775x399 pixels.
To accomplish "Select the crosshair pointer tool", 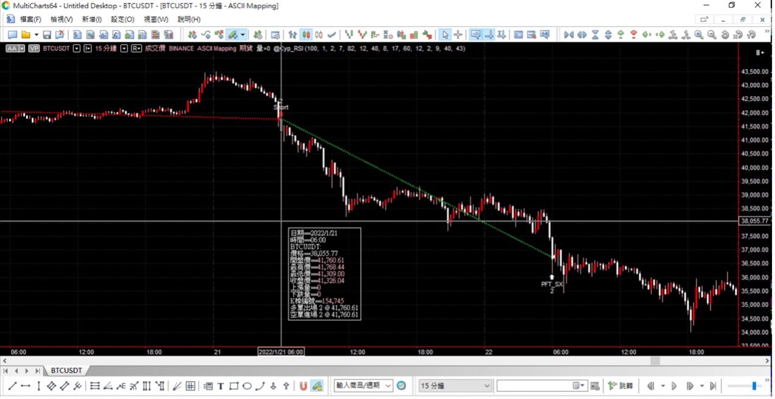I will (x=458, y=35).
